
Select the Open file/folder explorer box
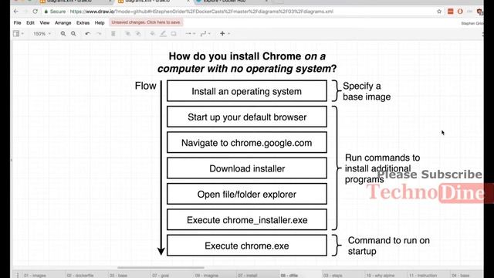247,194
